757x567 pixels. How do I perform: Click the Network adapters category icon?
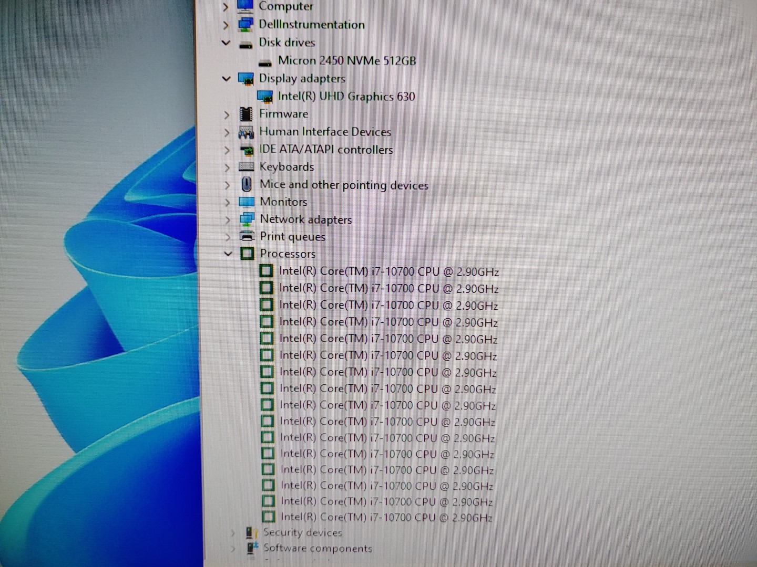pos(247,219)
